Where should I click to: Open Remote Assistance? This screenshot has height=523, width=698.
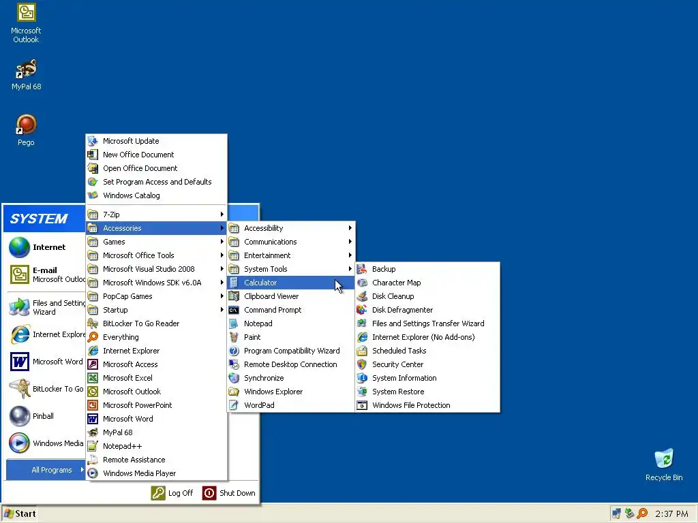tap(156, 460)
